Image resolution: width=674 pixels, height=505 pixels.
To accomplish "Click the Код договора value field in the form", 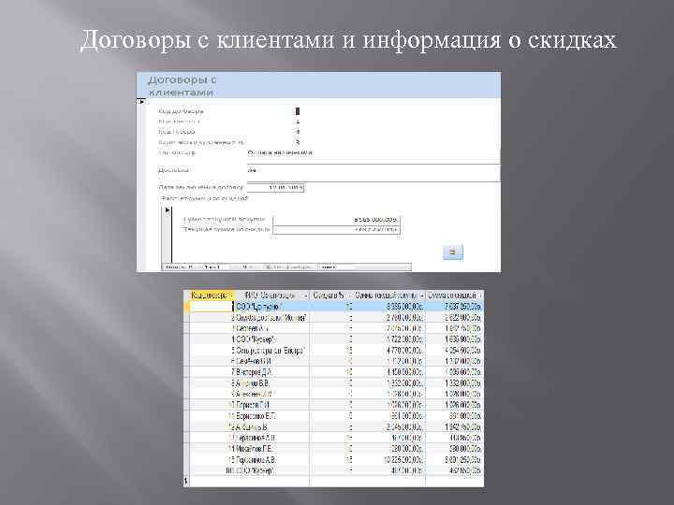I will coord(298,111).
